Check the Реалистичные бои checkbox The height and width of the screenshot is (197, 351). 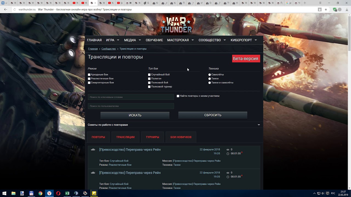click(89, 79)
